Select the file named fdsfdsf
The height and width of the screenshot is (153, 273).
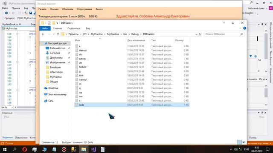click(x=82, y=67)
